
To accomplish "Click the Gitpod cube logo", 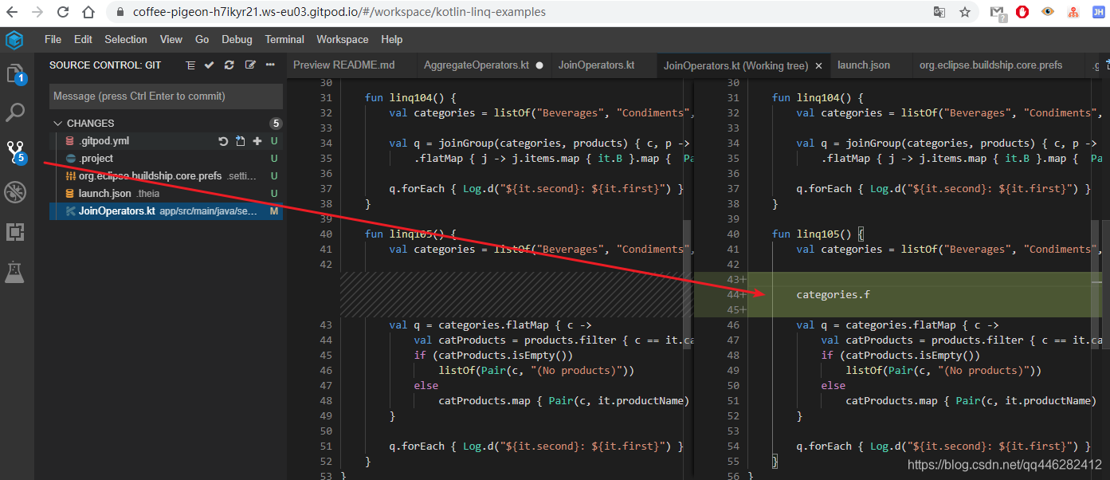I will click(14, 40).
